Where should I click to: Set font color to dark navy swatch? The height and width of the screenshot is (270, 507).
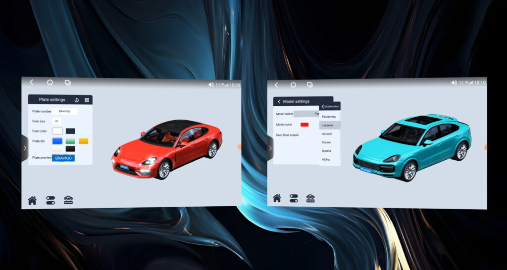tap(71, 131)
